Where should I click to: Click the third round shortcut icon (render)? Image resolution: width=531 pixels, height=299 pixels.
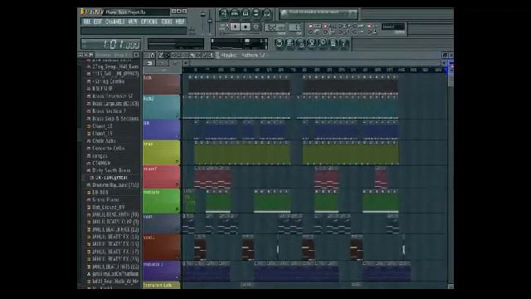300,43
